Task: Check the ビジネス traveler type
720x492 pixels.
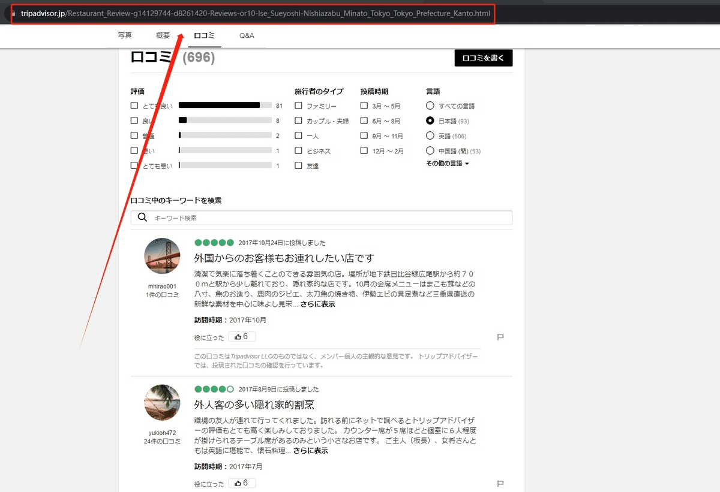Action: click(298, 150)
